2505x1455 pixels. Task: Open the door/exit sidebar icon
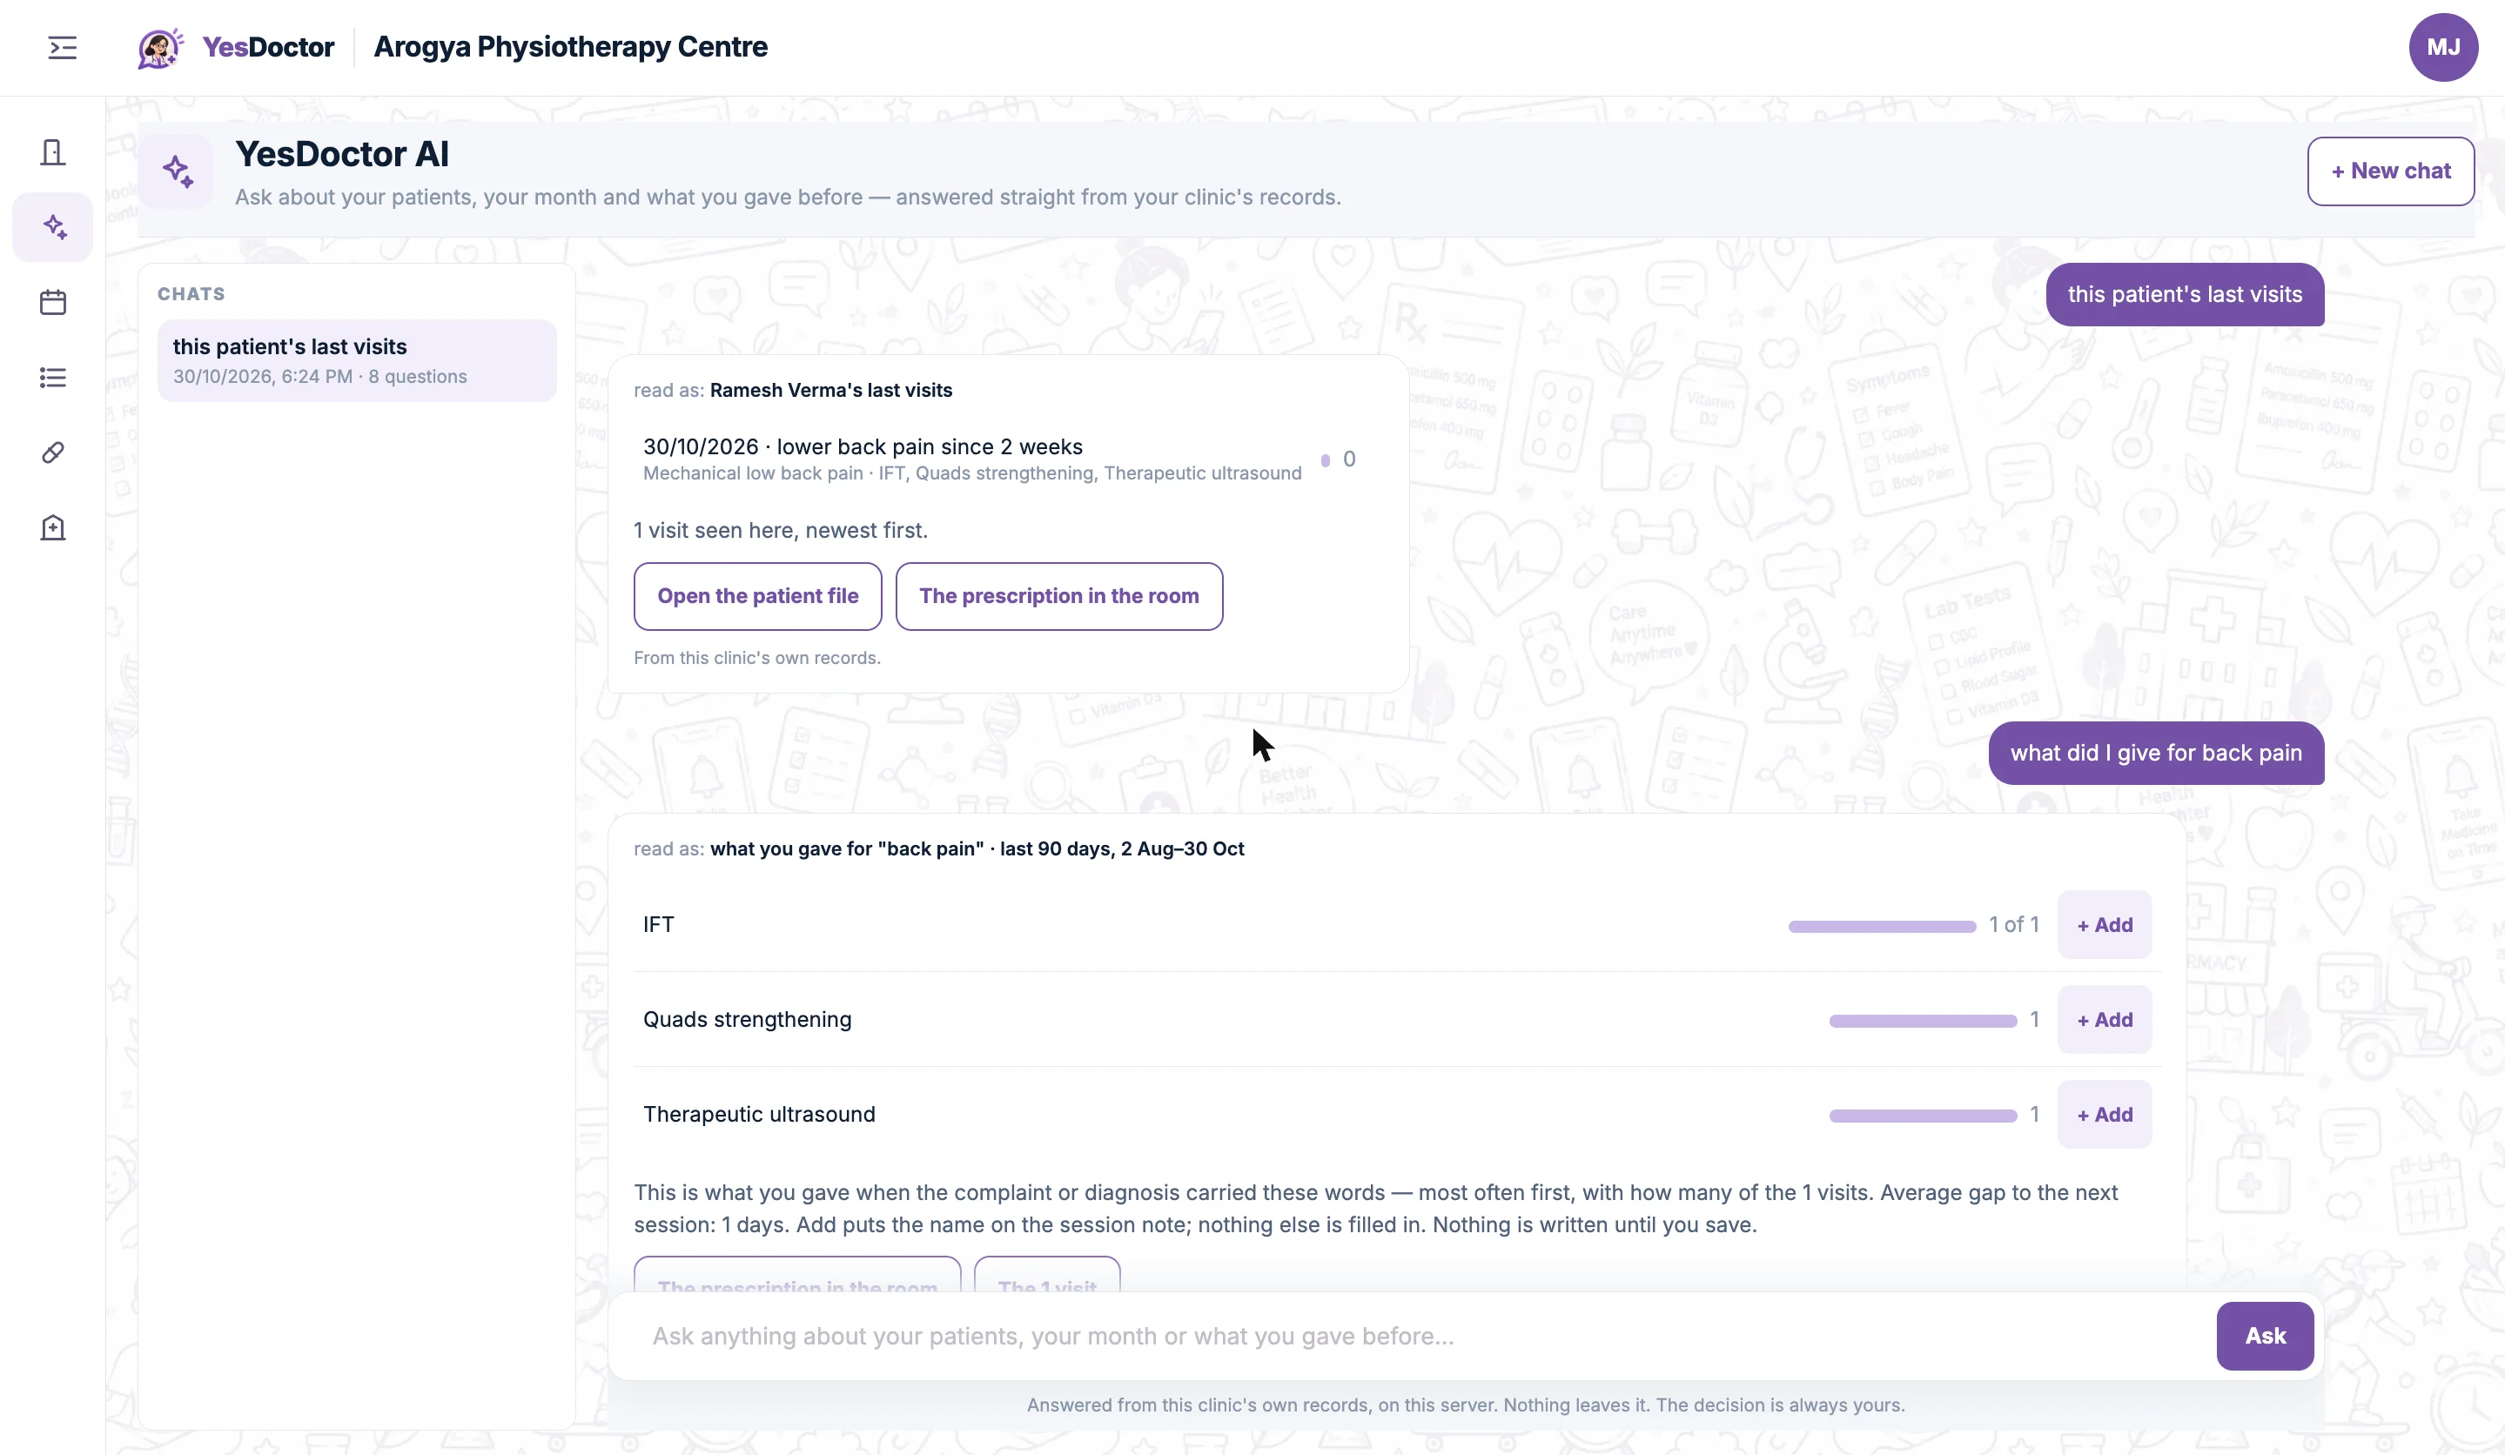click(53, 152)
